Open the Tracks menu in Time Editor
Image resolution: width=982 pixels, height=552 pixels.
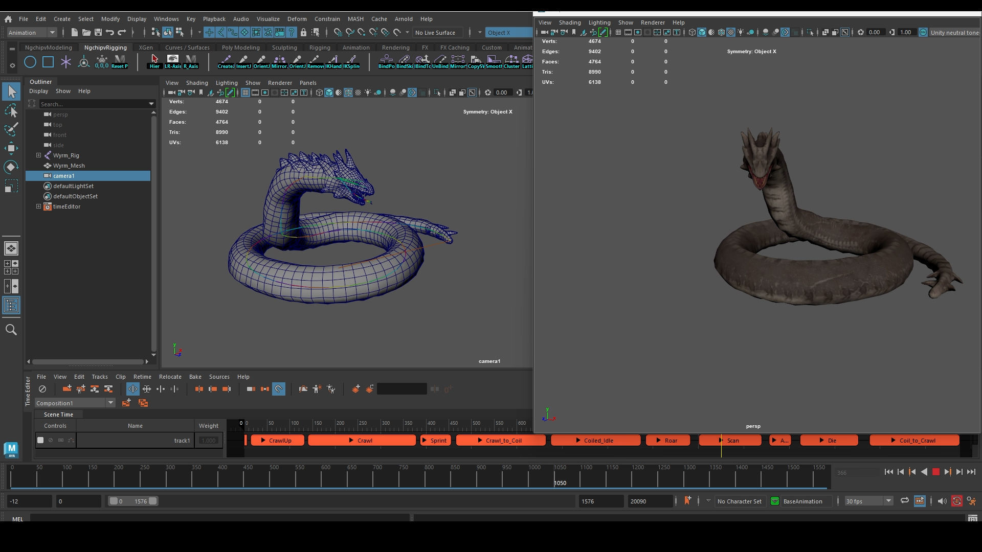[x=100, y=377]
